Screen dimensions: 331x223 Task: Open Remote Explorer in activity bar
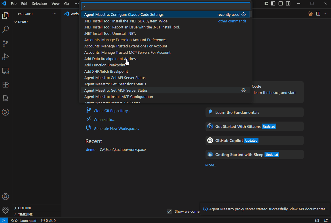coord(5,71)
